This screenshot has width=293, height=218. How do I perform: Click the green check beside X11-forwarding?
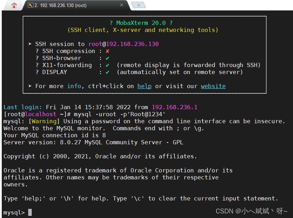[x=108, y=65]
